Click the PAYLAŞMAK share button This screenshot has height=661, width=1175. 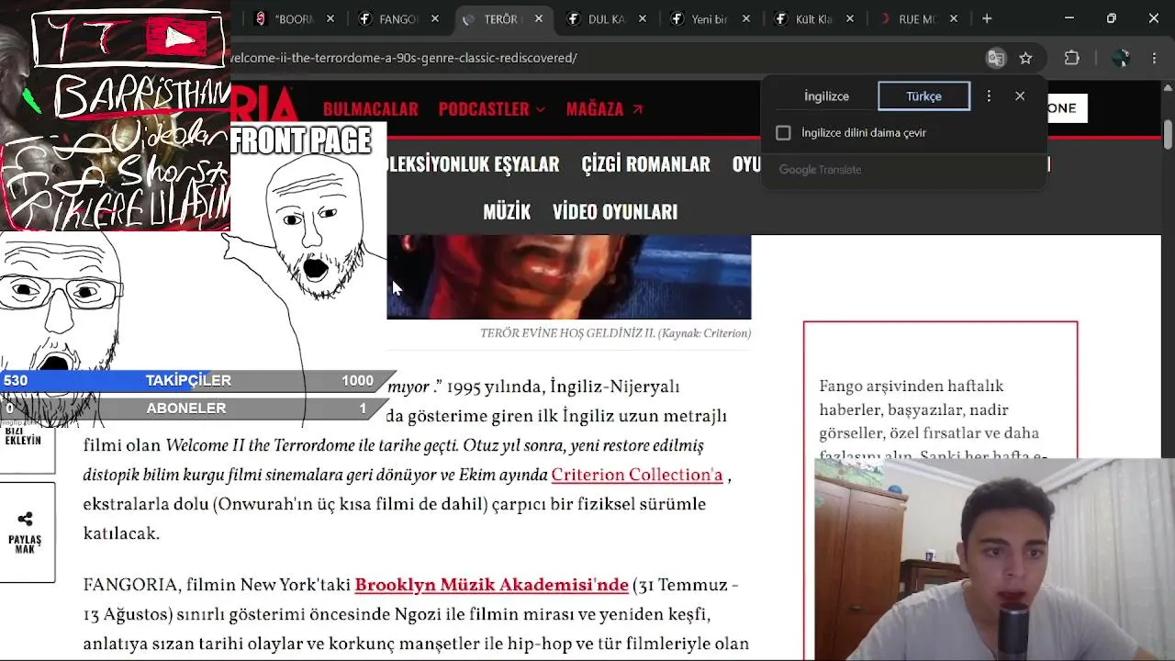(x=26, y=532)
